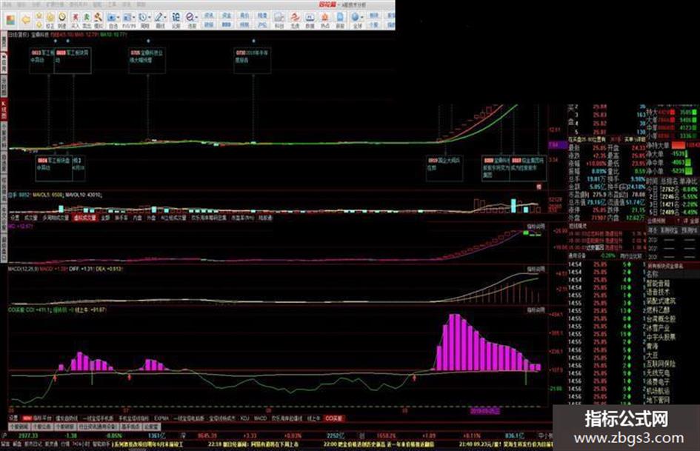Click the 资金 toolbar button

coord(227,16)
